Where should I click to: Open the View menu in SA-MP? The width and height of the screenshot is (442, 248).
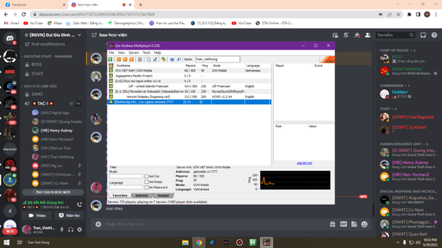122,52
